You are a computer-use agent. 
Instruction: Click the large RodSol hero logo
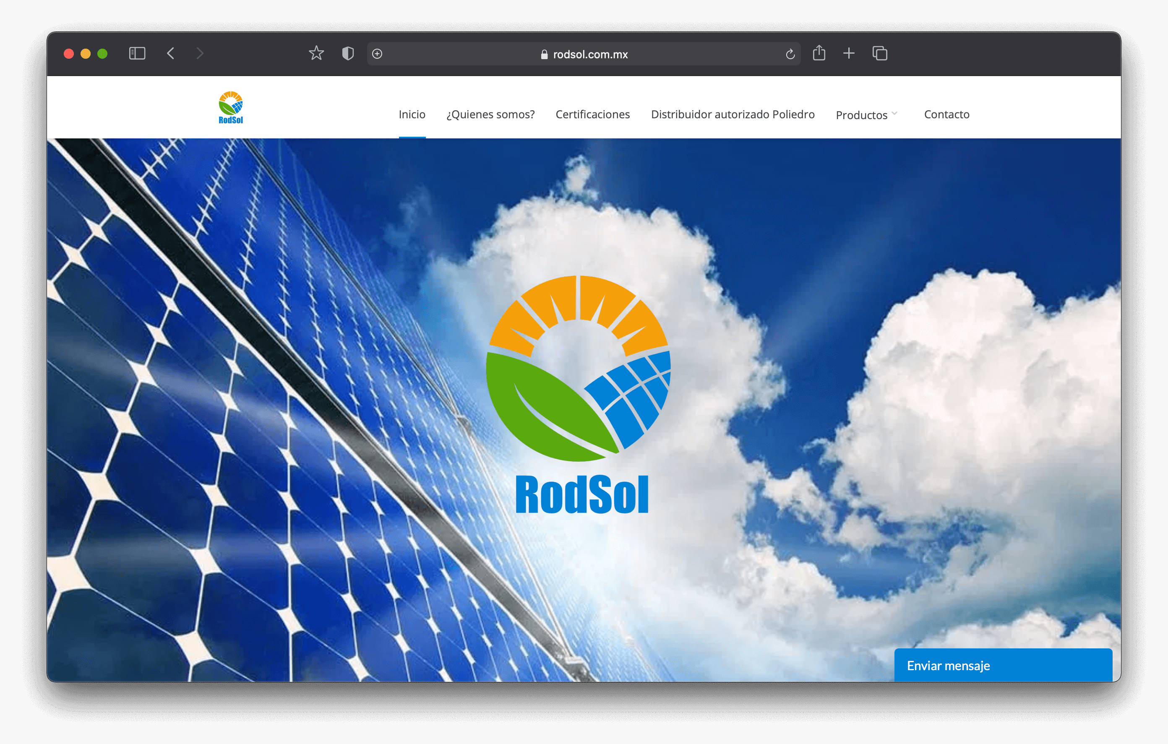click(579, 394)
